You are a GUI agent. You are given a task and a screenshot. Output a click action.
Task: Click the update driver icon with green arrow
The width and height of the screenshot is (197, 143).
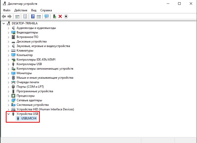coord(54,16)
